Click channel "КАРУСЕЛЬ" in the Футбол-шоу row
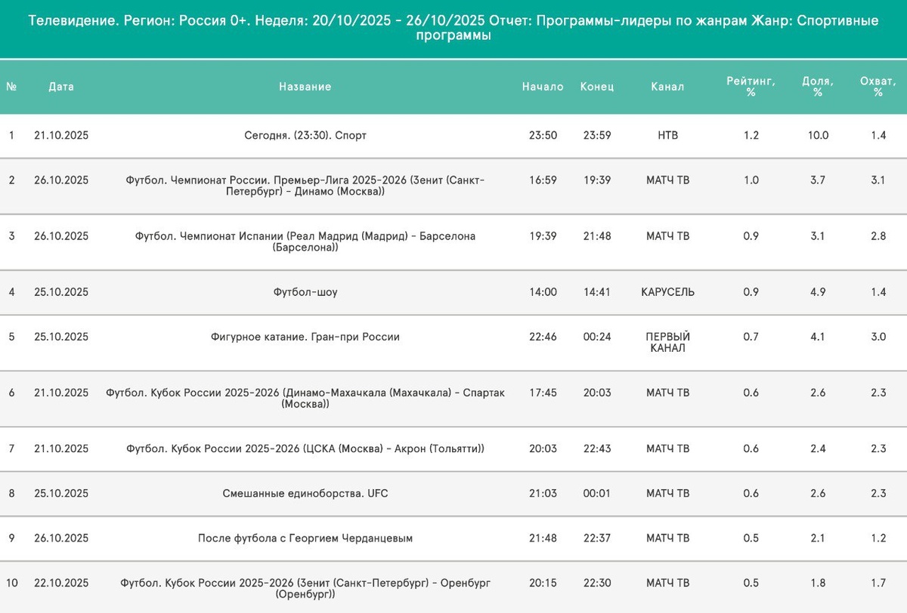 [x=668, y=292]
